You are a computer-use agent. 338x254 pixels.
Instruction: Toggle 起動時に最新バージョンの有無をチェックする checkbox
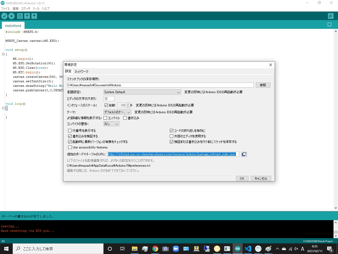point(70,142)
